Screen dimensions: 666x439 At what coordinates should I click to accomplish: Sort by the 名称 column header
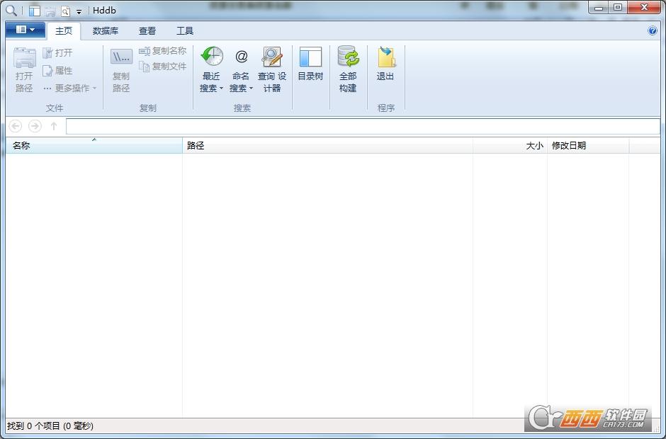click(x=94, y=146)
